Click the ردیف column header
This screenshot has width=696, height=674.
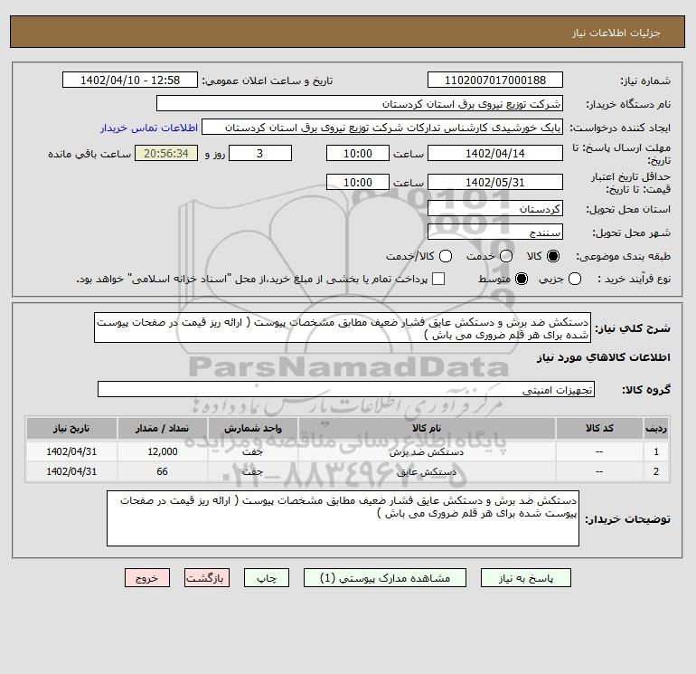pyautogui.click(x=656, y=428)
